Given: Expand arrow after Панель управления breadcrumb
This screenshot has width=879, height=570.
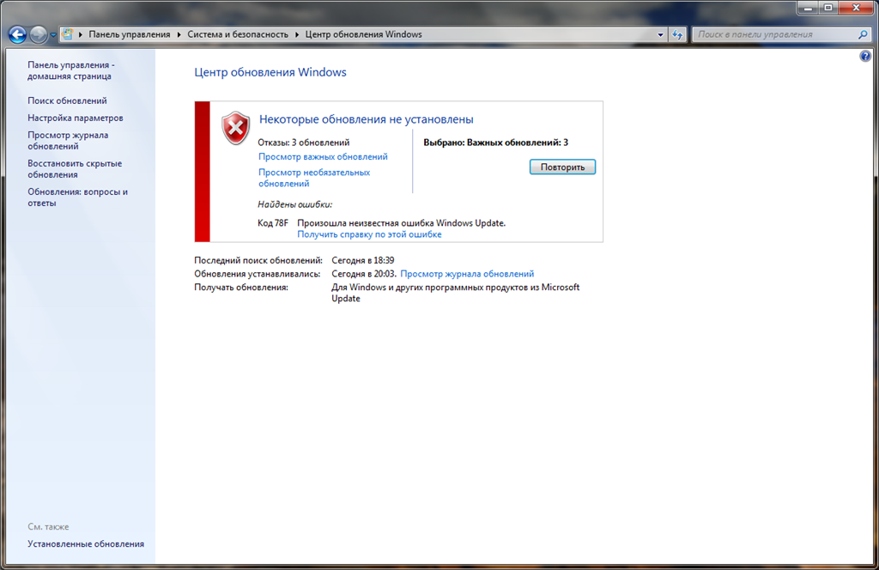Looking at the screenshot, I should point(179,34).
